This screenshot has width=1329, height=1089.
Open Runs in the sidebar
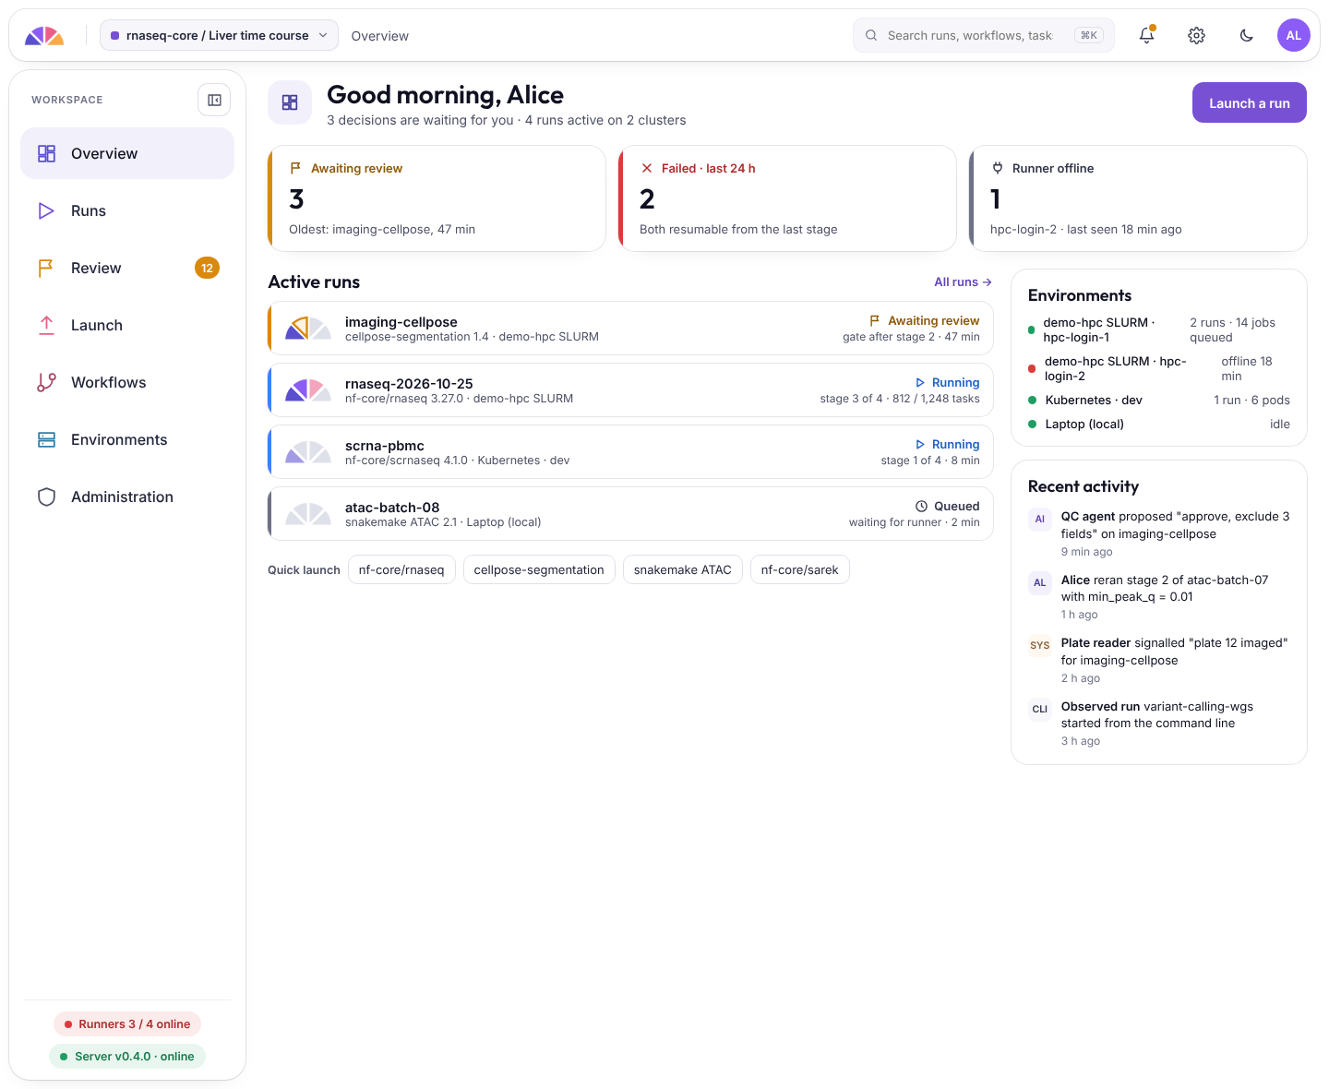[x=127, y=210]
